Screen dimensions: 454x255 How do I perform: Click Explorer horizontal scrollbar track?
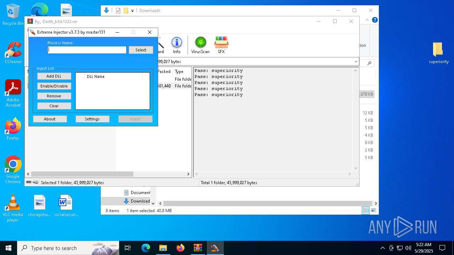268,204
